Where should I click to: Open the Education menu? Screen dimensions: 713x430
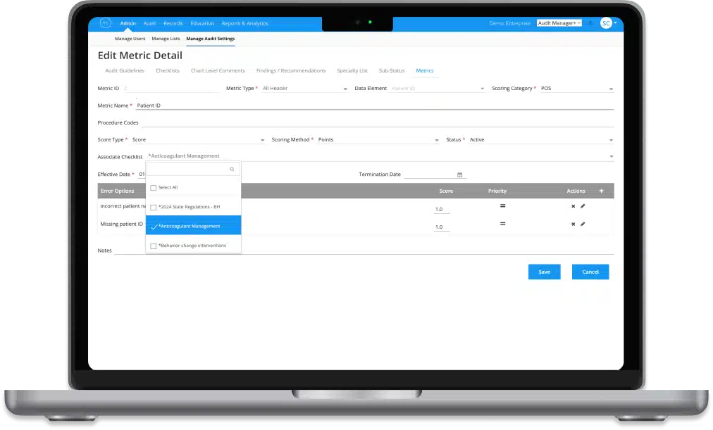pyautogui.click(x=202, y=23)
